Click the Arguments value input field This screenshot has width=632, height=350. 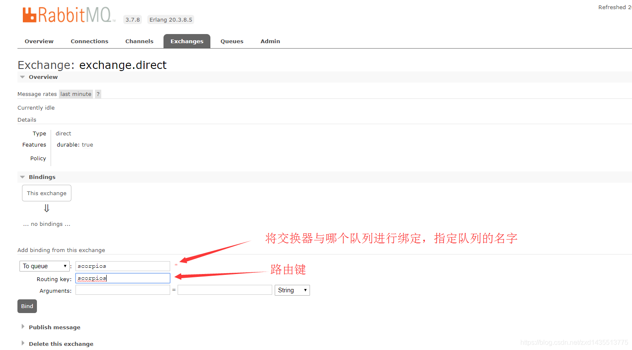[225, 290]
